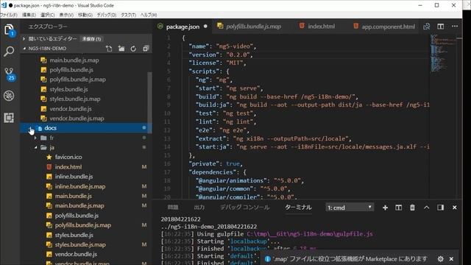Open the Help menu

(149, 15)
